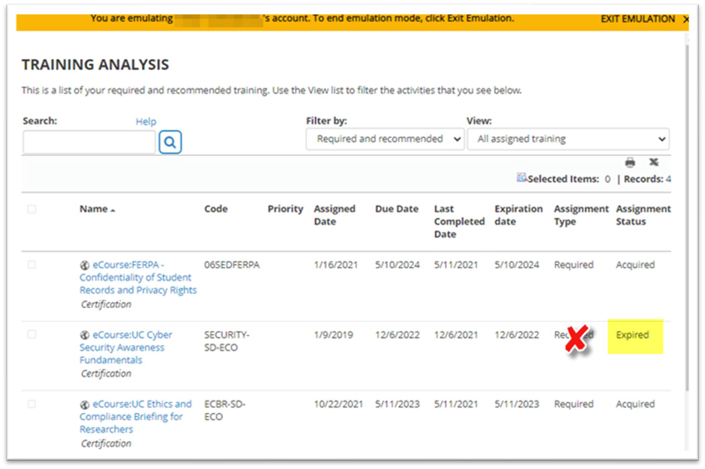Click assigned date 1/16/2021
Screen dimensions: 705x469
point(336,265)
